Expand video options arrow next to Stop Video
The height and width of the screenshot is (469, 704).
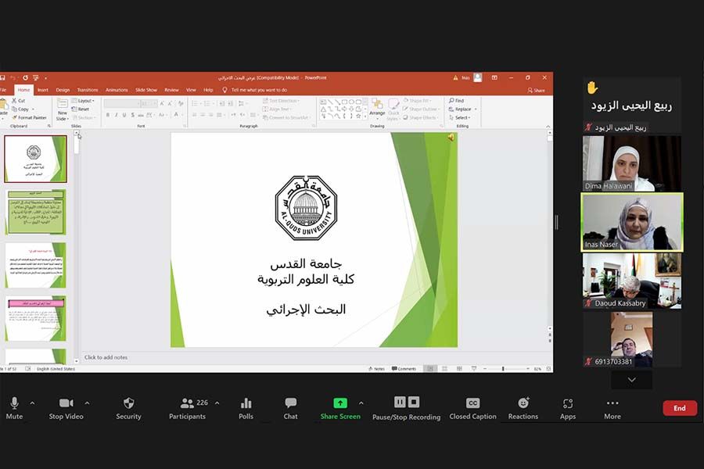[87, 403]
